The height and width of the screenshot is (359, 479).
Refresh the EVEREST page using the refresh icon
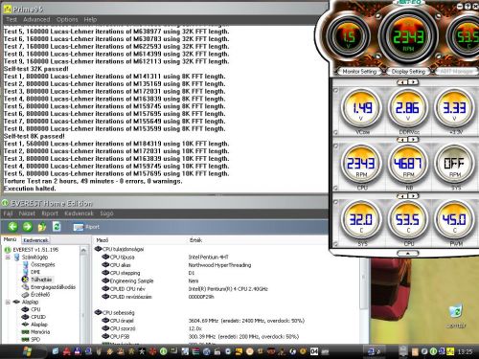(x=57, y=227)
